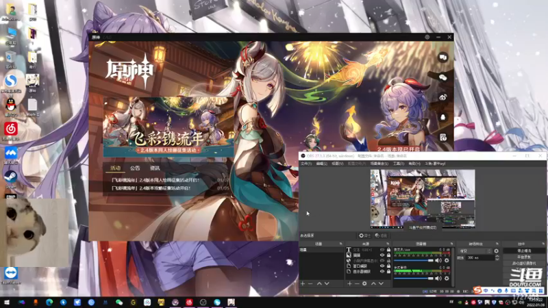The height and width of the screenshot is (308, 548).
Task: Mute the desktop audio channel
Action: point(438,279)
